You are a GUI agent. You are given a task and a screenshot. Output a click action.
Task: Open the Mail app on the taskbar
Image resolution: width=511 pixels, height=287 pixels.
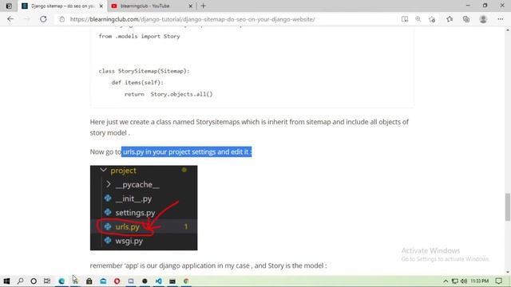[103, 281]
